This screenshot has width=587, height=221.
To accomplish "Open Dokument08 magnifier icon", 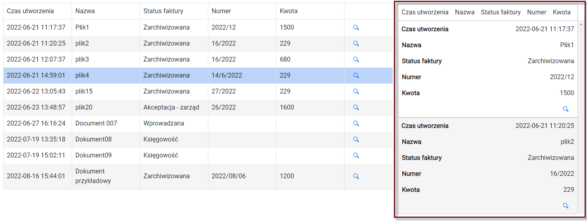I will (x=356, y=139).
